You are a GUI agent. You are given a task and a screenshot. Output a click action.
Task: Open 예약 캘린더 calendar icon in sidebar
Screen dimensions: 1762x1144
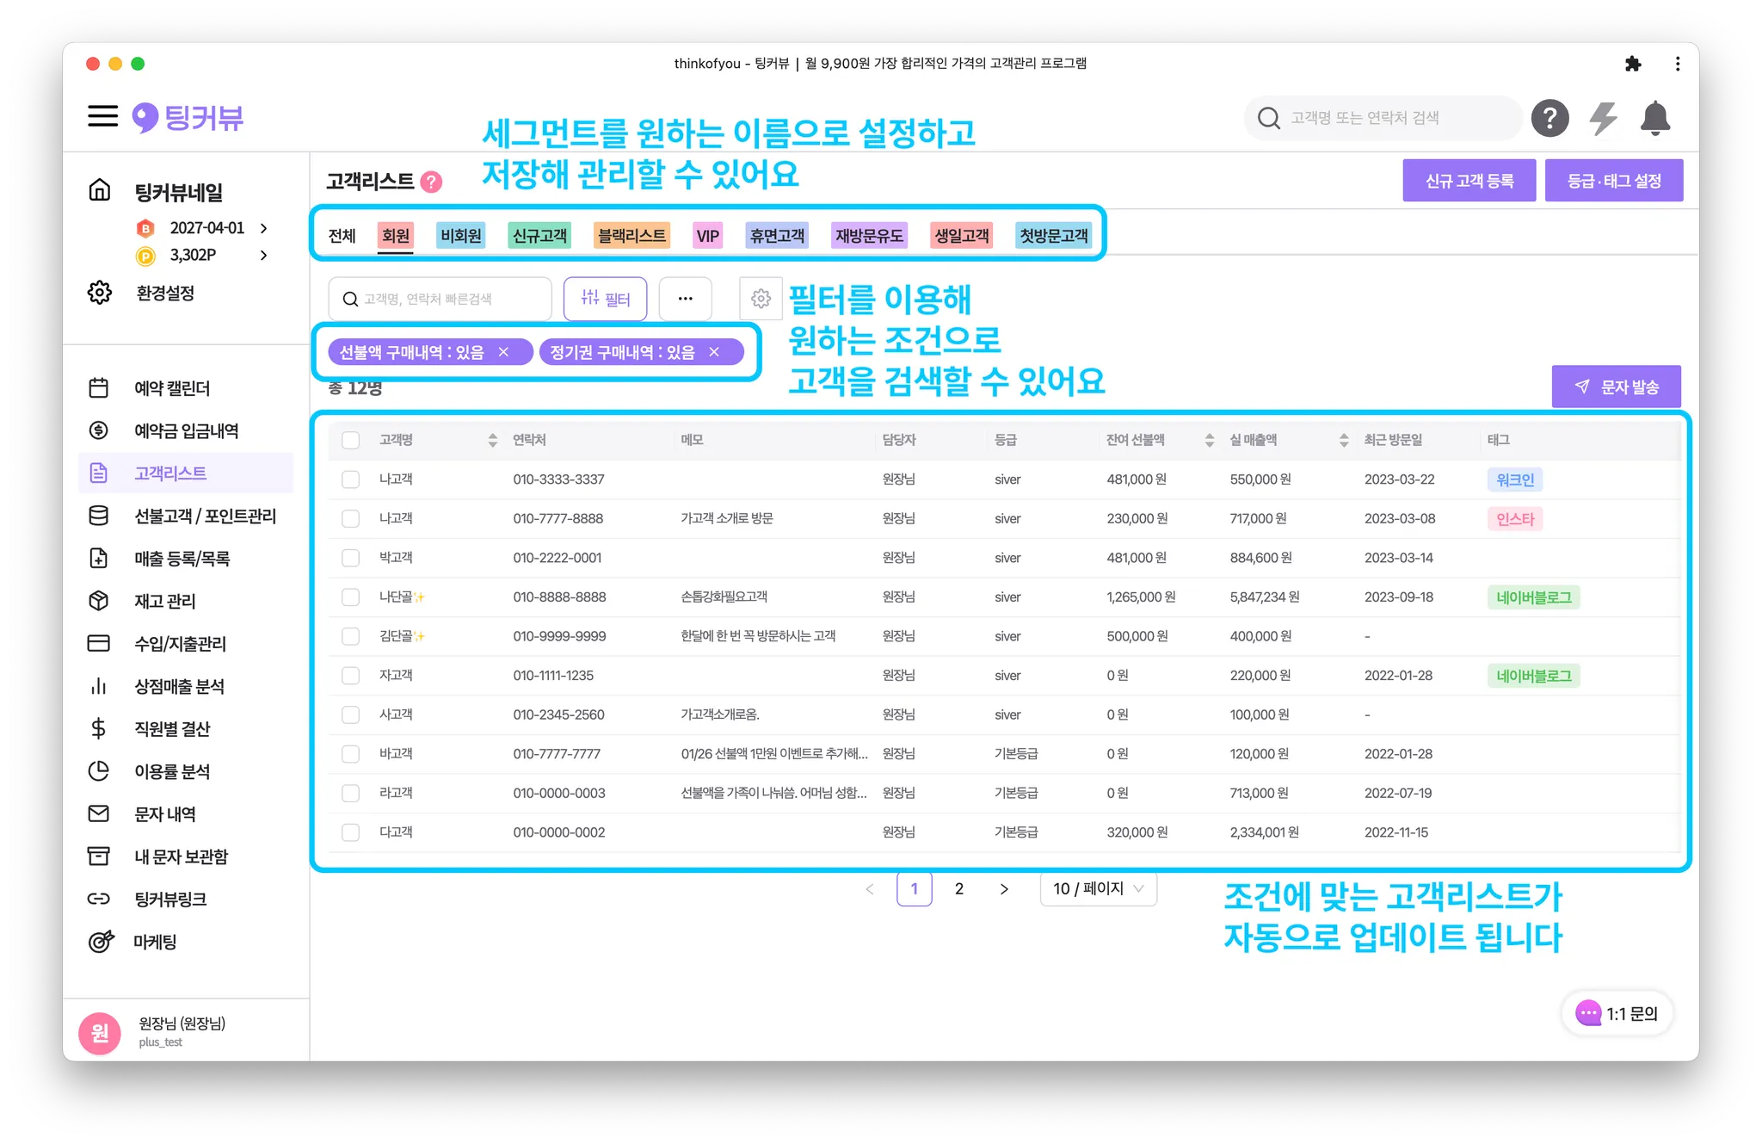[99, 388]
